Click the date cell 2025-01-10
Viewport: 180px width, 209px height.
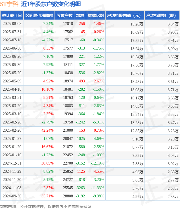tap(12, 155)
